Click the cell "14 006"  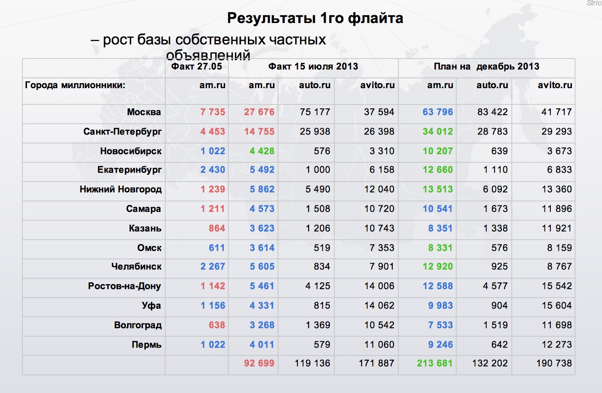tap(379, 286)
